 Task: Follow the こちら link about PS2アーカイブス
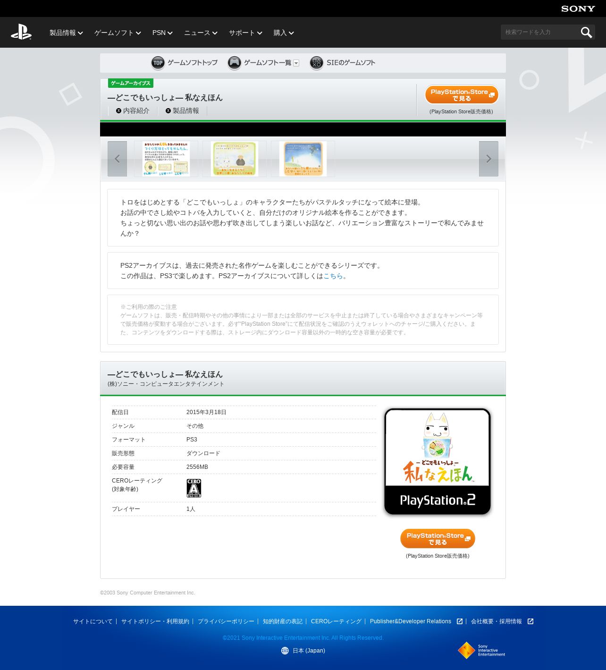[x=333, y=276]
